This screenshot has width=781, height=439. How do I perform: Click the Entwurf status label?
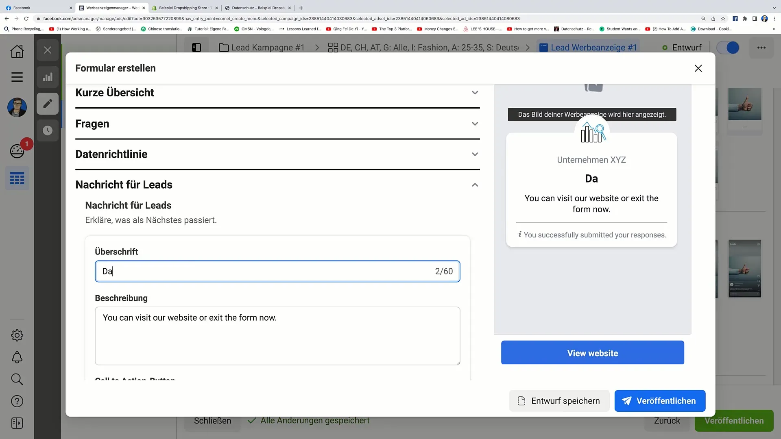(x=687, y=48)
